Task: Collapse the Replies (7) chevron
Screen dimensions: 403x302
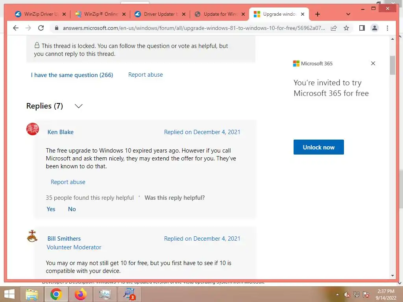Action: click(79, 106)
